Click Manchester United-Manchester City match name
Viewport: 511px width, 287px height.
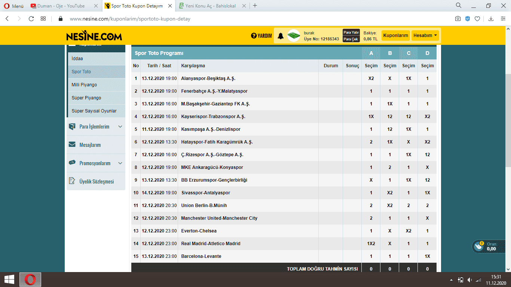pyautogui.click(x=219, y=218)
